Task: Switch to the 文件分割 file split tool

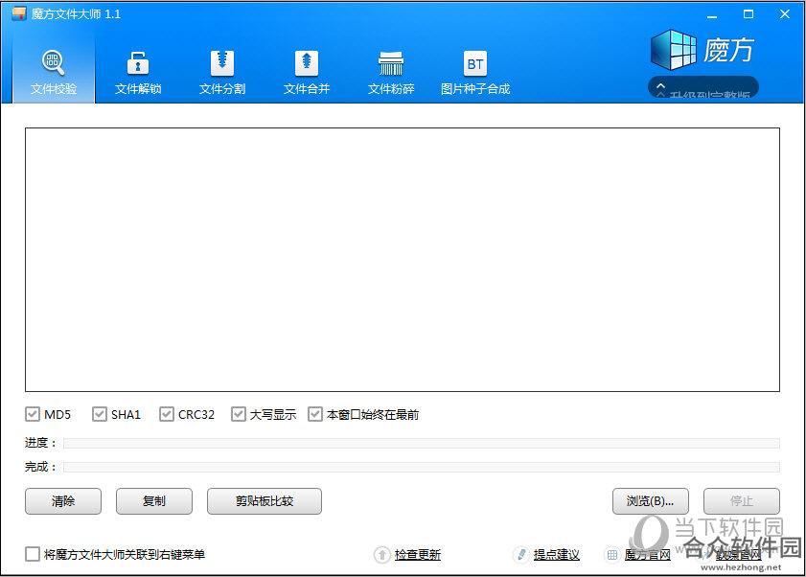Action: click(x=222, y=72)
